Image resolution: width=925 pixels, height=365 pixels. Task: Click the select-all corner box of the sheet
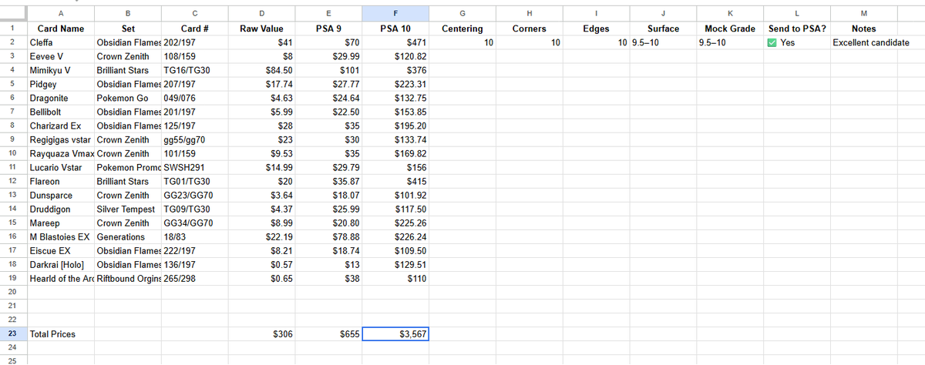pyautogui.click(x=12, y=12)
